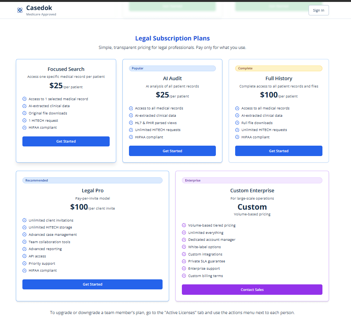Click checkmark icon beside 'Unlimited HITECH storage'
Screen dimensions: 351x331
pyautogui.click(x=25, y=227)
